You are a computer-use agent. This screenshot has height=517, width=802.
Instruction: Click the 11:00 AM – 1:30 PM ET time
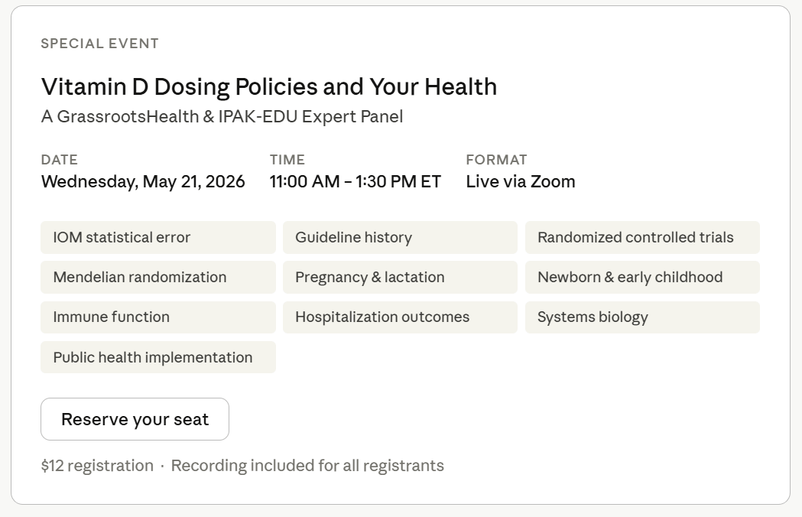pos(356,182)
